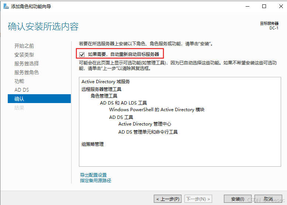This screenshot has width=287, height=205.
Task: Open the 导出配置设置 link
Action: pos(93,175)
